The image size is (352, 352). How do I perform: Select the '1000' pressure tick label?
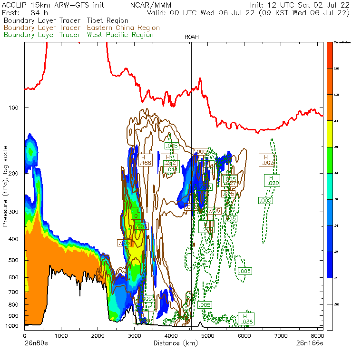[x=11, y=326]
